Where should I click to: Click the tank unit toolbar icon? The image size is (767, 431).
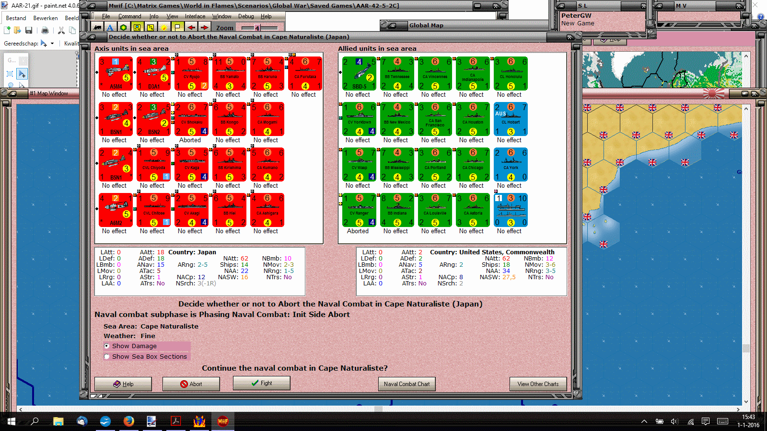point(97,27)
